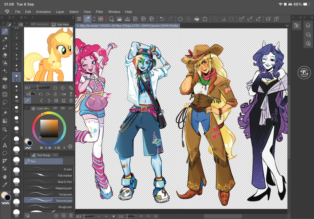Export as PSD from the command bar
Screen dimensions: 314x219
[152, 19]
